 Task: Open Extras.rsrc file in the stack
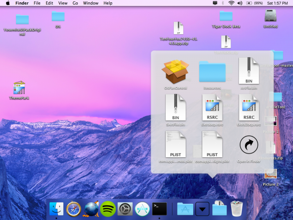212,108
